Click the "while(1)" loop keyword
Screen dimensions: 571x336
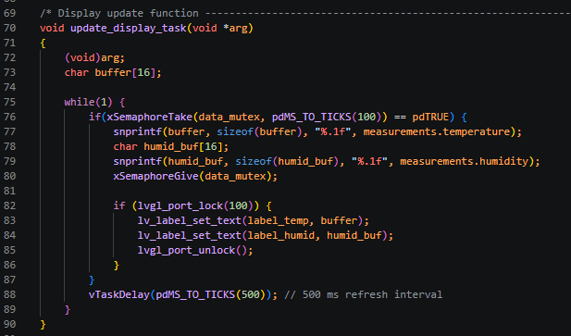[89, 102]
